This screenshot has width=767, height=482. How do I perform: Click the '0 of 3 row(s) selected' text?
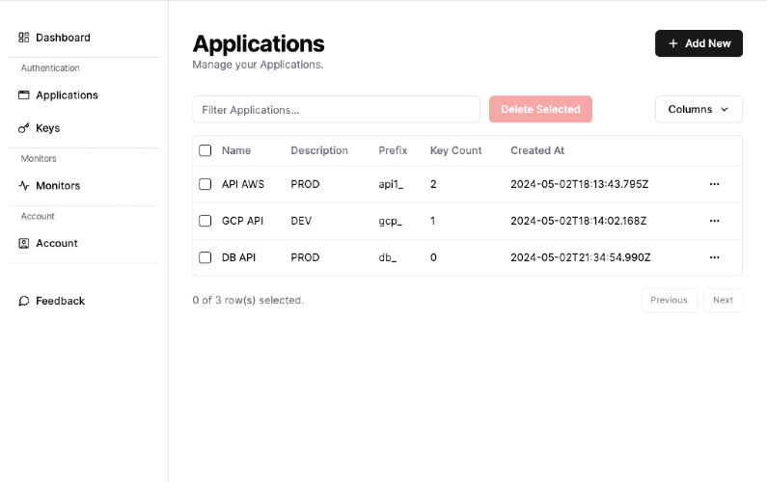[x=248, y=300]
